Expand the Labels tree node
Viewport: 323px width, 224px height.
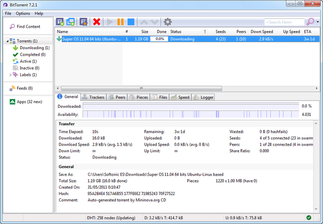(x=10, y=75)
